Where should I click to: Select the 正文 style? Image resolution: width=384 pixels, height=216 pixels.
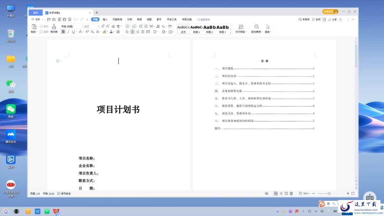click(x=183, y=29)
